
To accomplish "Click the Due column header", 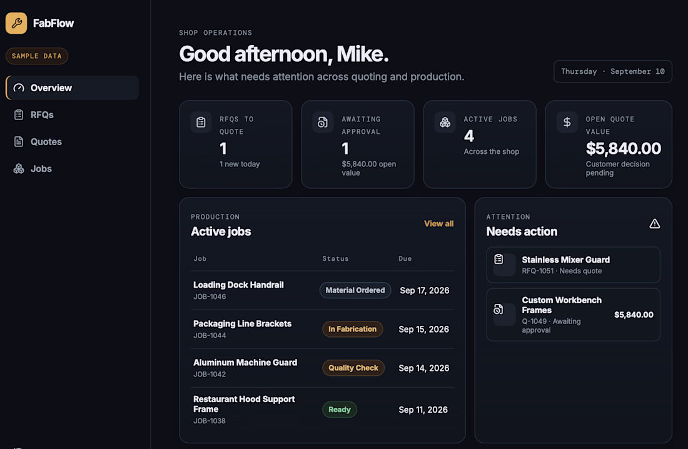I will (405, 258).
